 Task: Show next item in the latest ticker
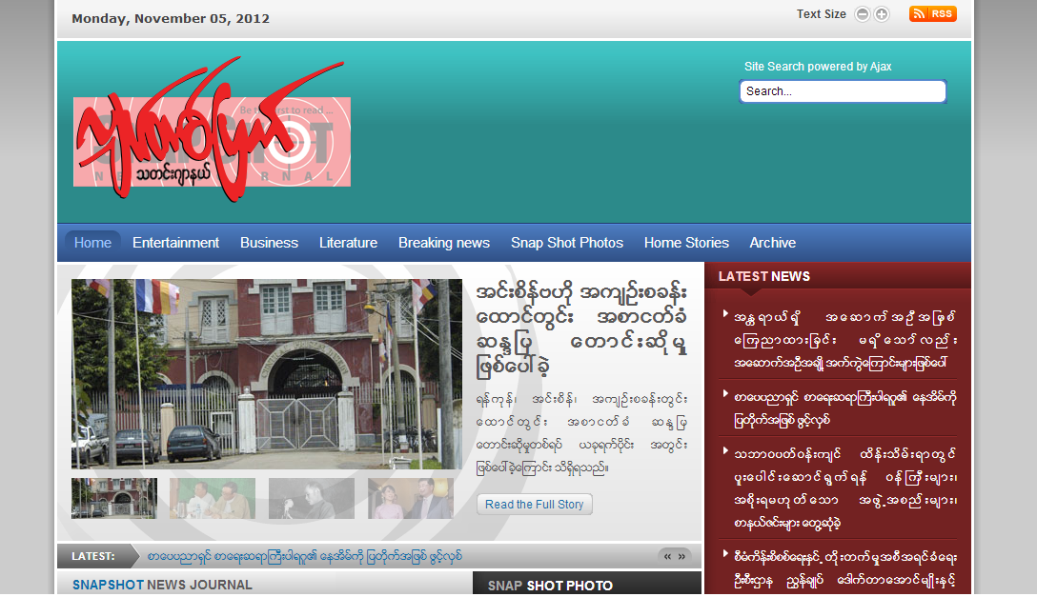pos(681,557)
